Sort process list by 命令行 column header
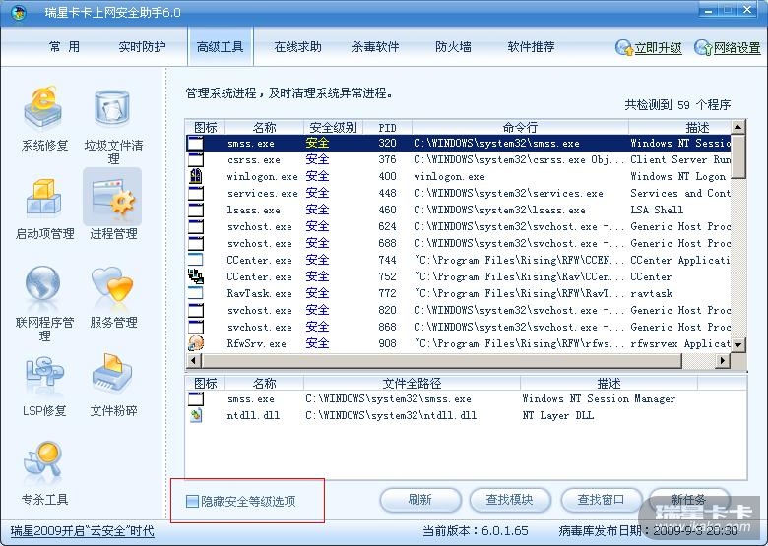Screen dimensions: 768x546 [520, 127]
